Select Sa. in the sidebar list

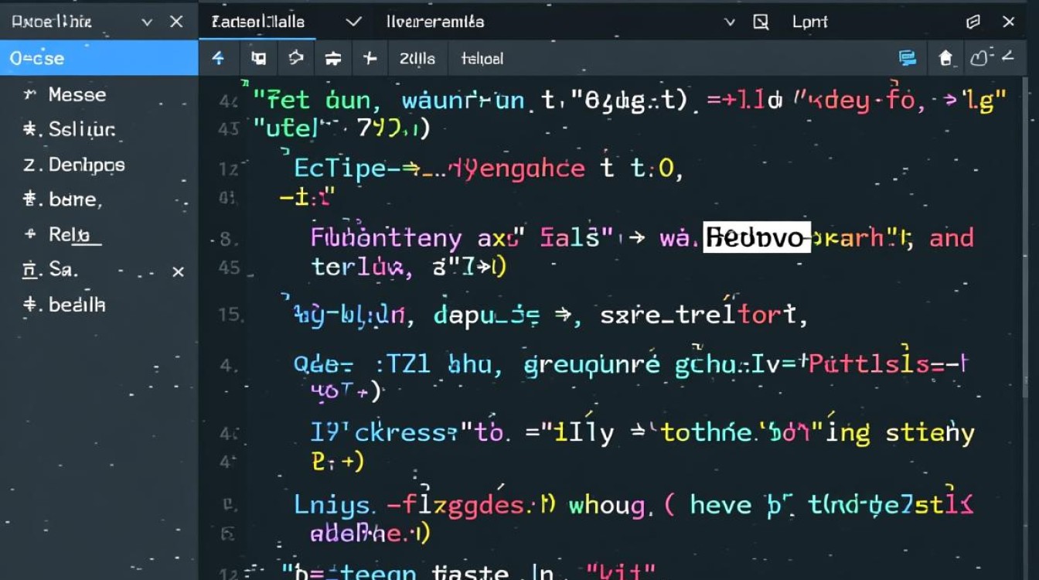coord(63,270)
